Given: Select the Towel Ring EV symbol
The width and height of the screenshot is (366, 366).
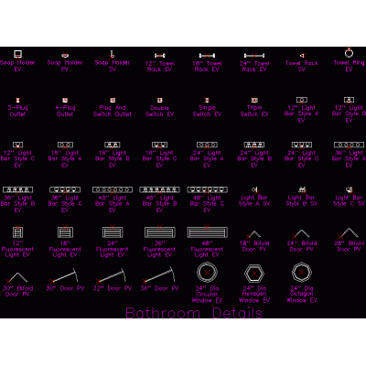Looking at the screenshot, I should click(349, 53).
